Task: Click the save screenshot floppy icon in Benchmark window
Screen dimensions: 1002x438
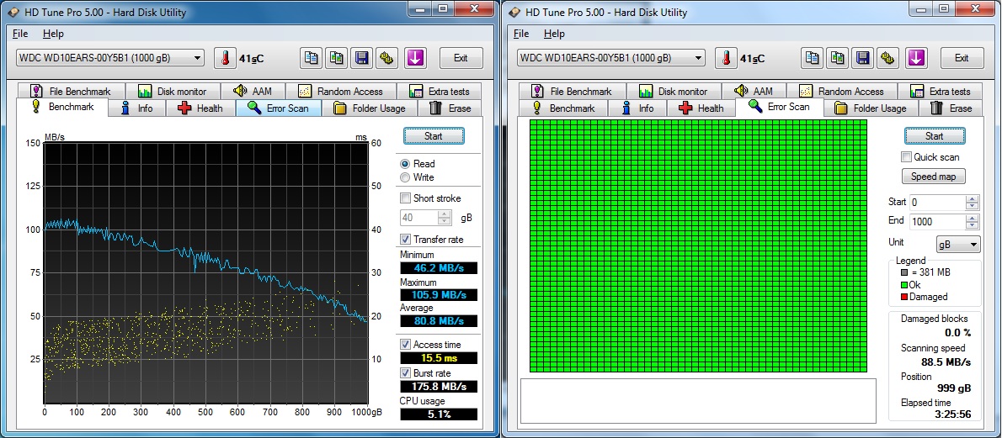Action: (x=362, y=58)
